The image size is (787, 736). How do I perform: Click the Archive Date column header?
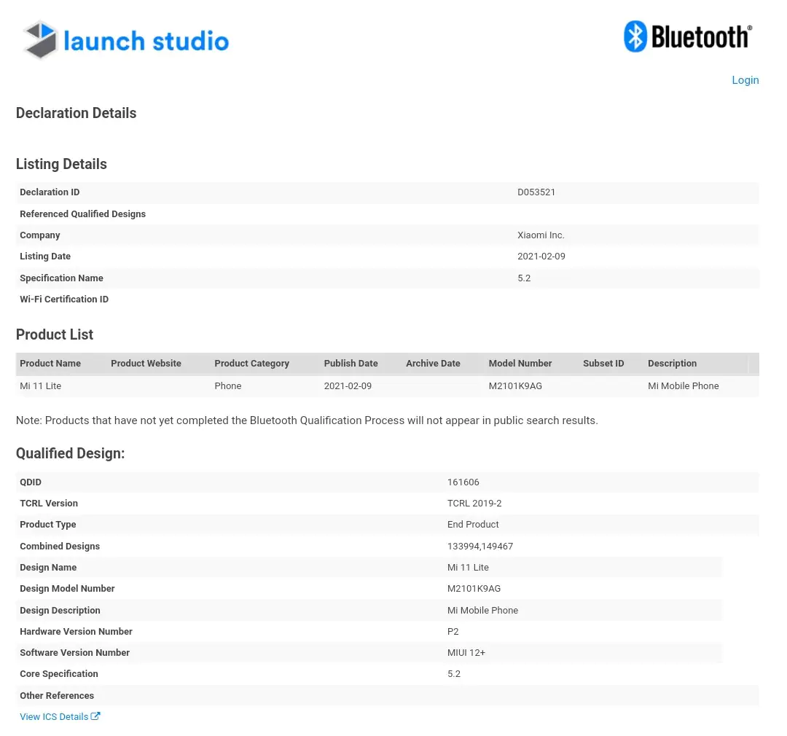coord(433,363)
